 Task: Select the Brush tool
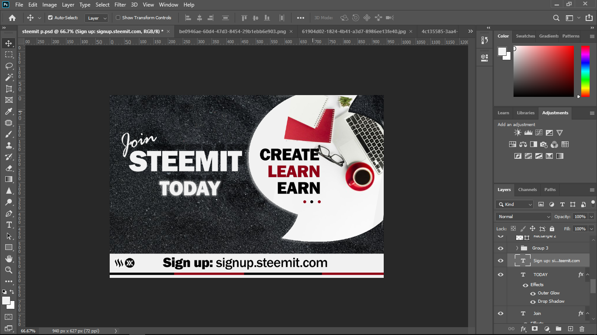[x=9, y=134]
